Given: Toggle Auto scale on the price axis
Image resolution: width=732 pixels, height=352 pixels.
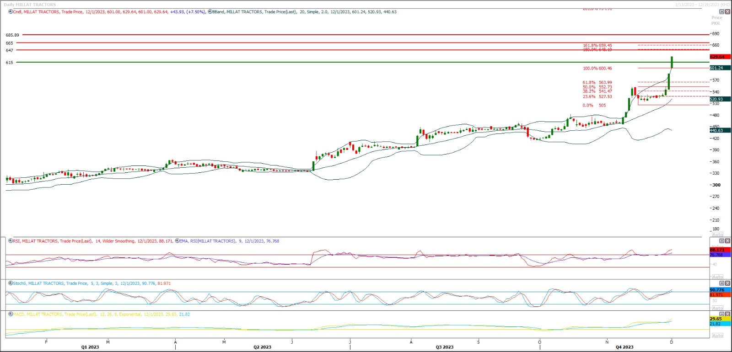Looking at the screenshot, I should point(717,235).
